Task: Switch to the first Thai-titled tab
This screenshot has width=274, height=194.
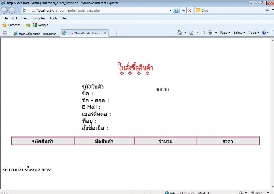Action: point(36,34)
